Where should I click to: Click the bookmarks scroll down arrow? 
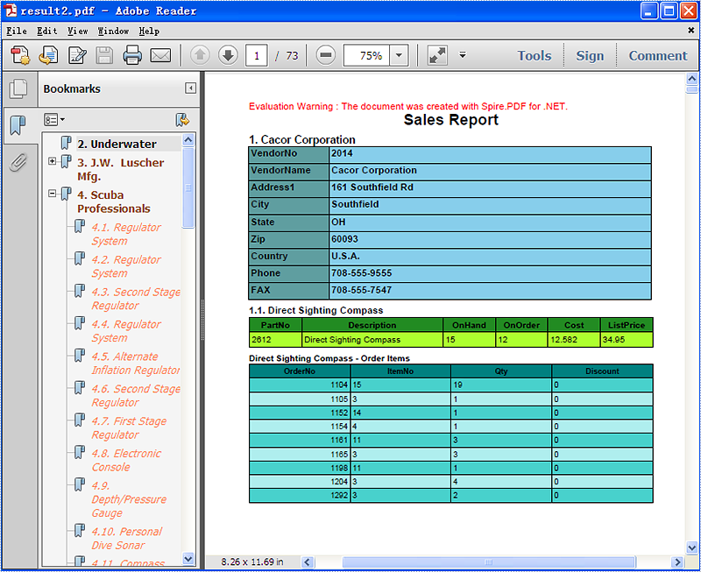point(188,559)
